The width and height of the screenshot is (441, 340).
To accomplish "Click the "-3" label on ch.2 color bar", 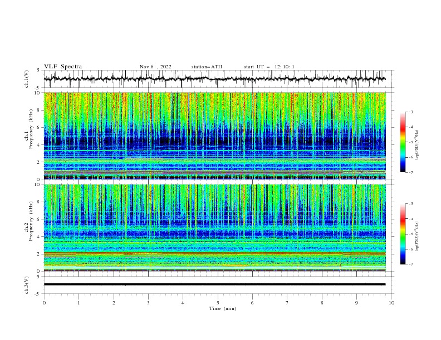I will tap(410, 204).
